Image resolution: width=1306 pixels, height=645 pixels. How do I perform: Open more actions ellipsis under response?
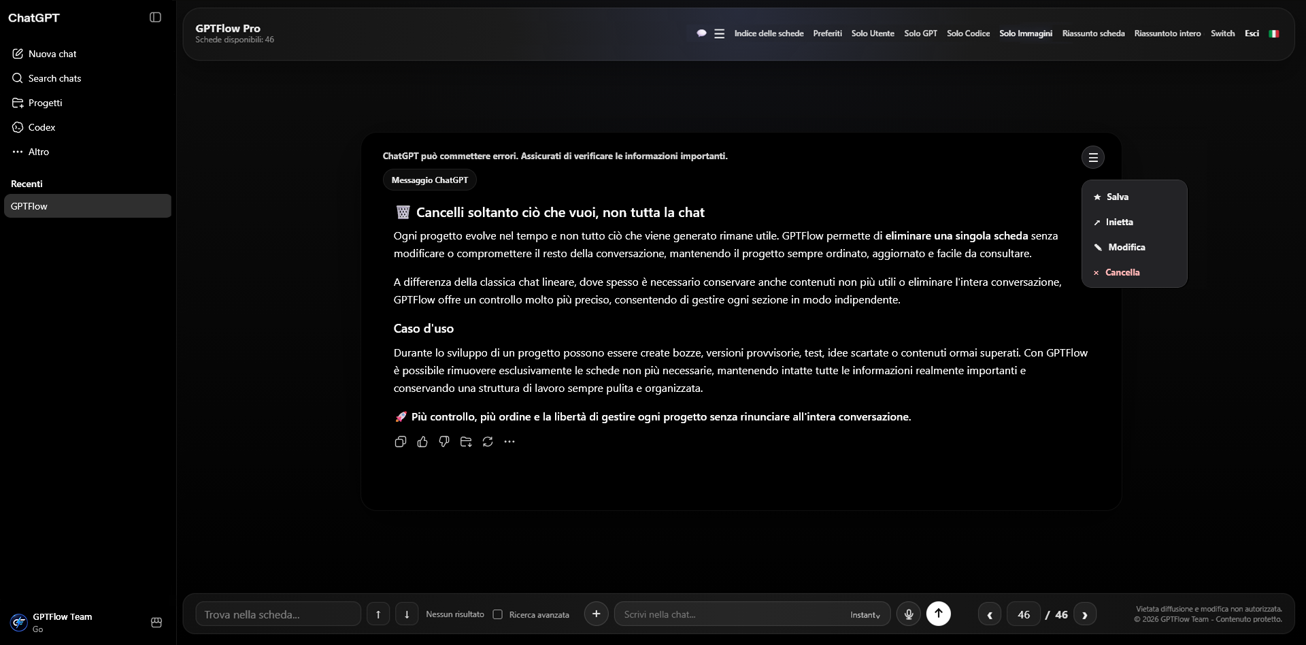pyautogui.click(x=509, y=442)
